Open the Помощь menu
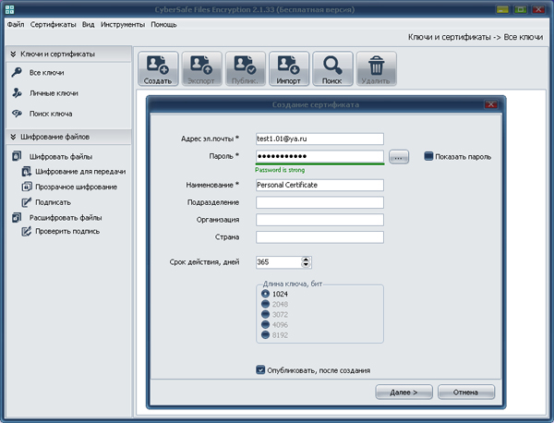The image size is (554, 423). coord(163,24)
